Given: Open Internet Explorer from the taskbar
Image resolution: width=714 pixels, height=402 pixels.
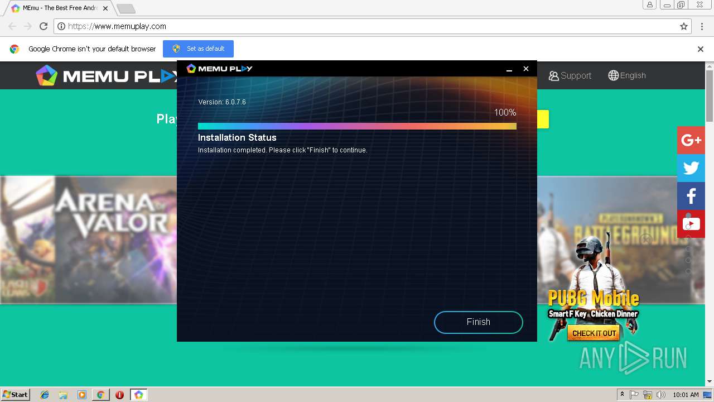Looking at the screenshot, I should click(x=45, y=395).
